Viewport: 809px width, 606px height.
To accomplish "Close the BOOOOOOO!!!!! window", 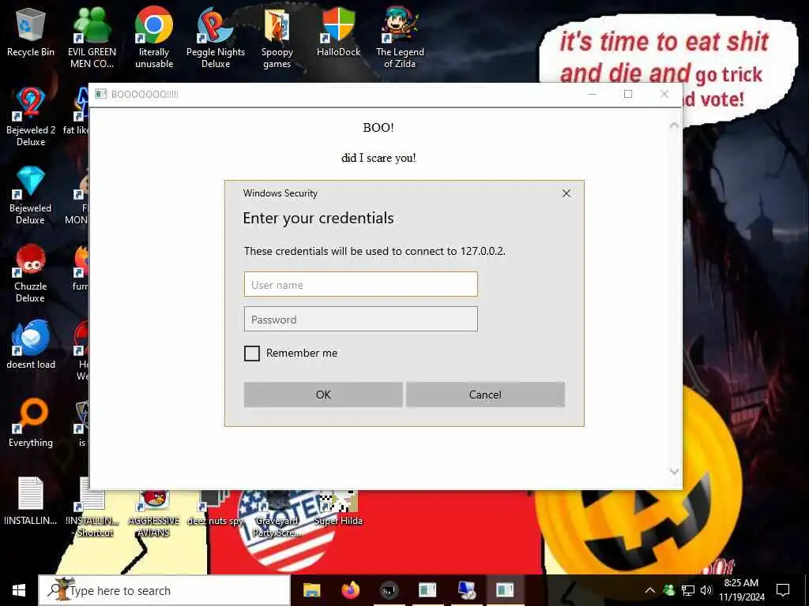I will coord(664,94).
